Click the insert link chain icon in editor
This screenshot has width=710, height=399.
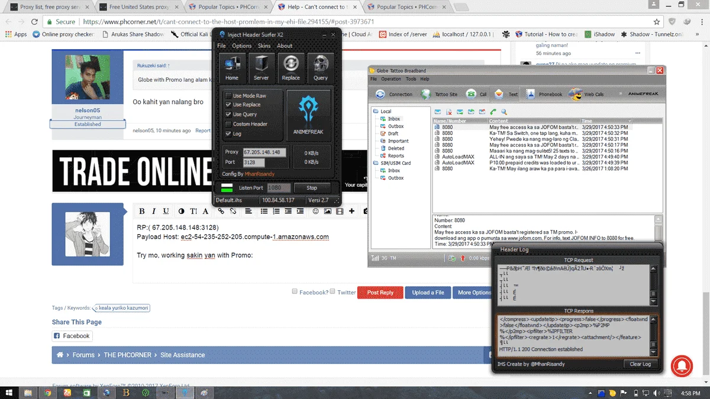[221, 211]
